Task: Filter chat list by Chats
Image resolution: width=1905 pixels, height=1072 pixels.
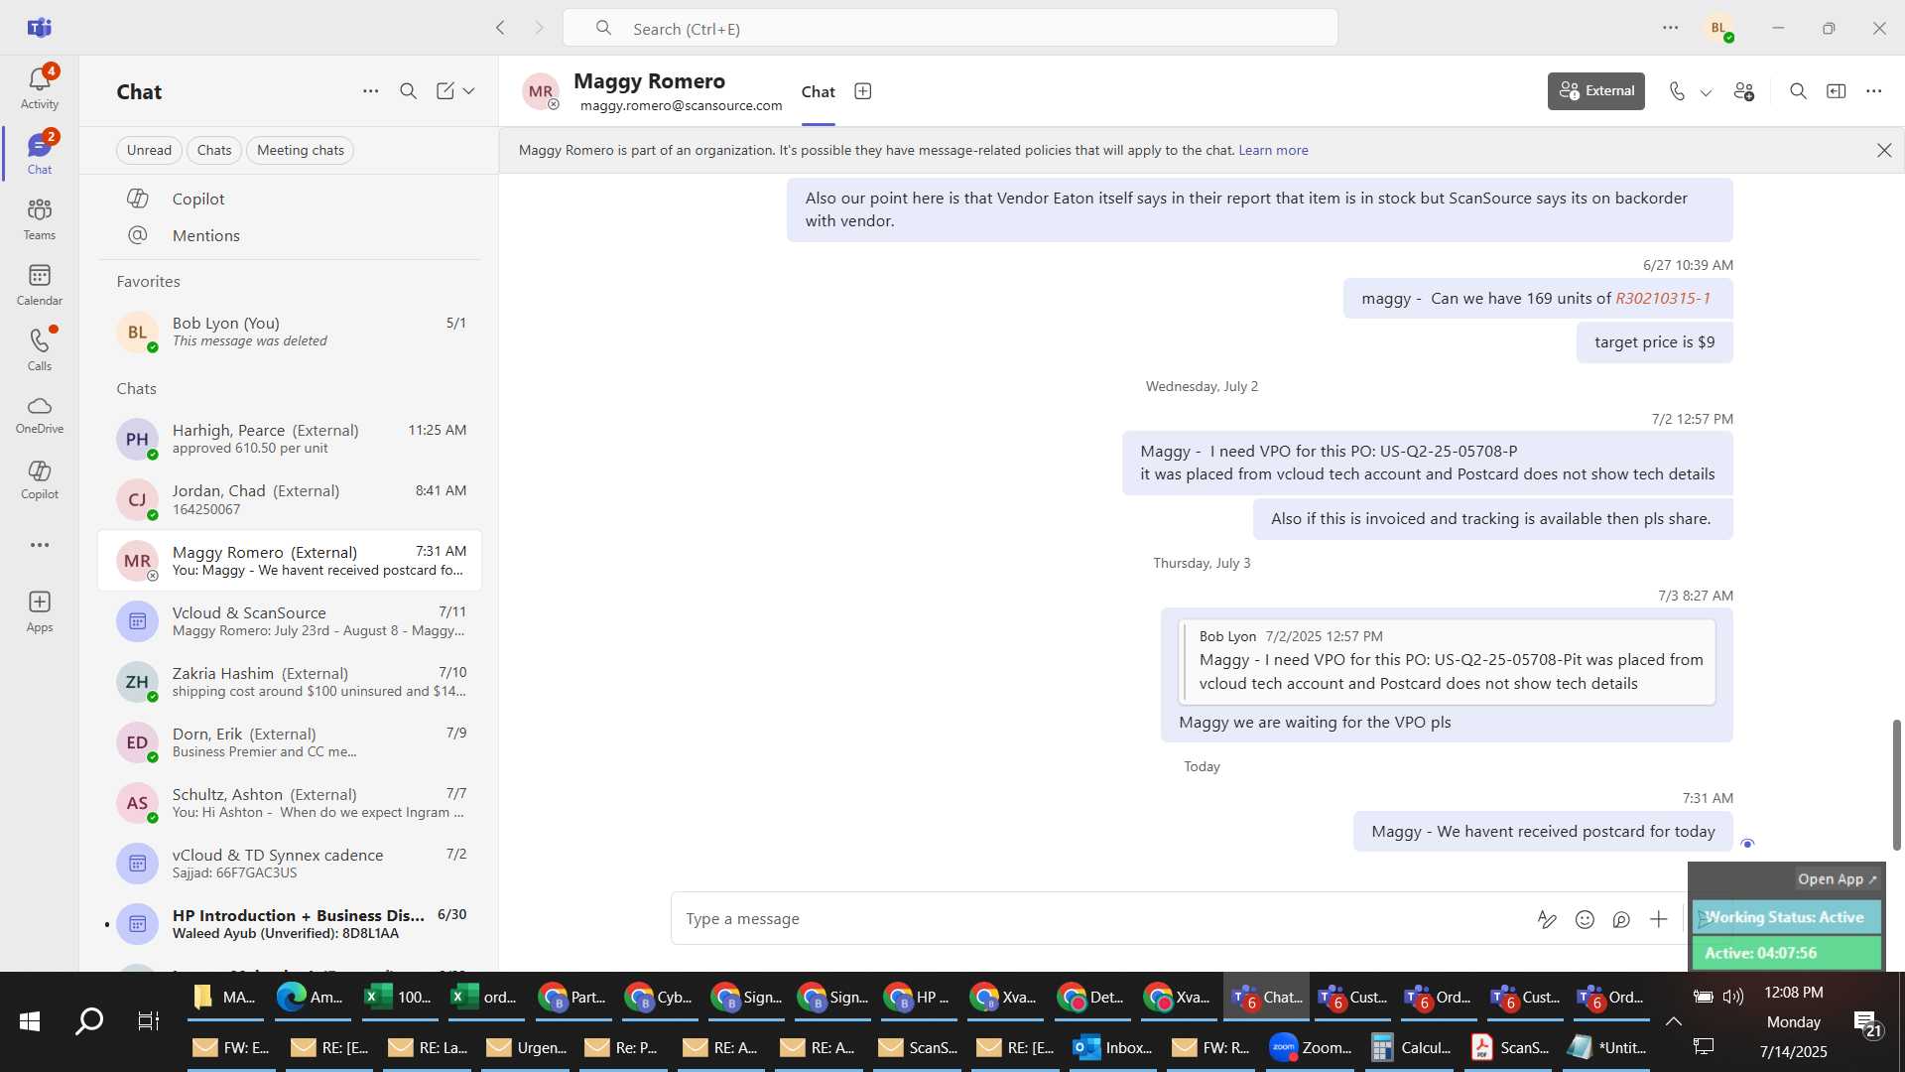Action: [x=214, y=150]
